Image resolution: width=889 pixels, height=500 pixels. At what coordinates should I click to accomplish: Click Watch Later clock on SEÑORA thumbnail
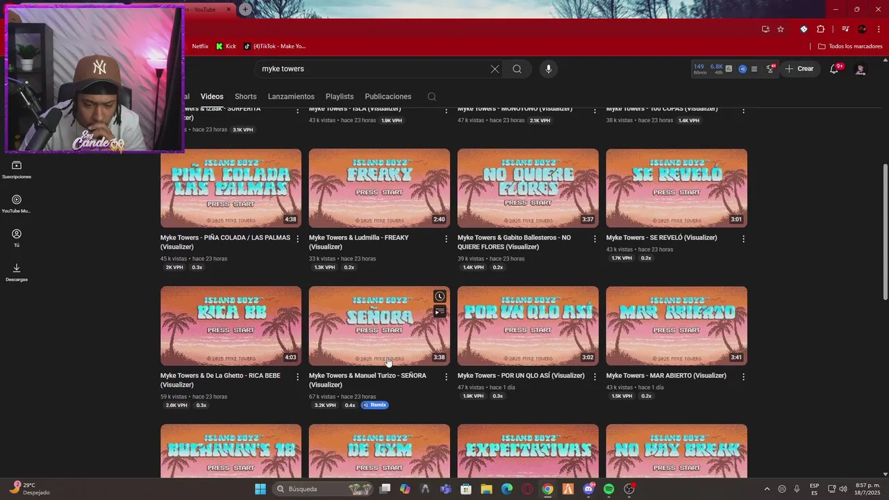click(440, 297)
